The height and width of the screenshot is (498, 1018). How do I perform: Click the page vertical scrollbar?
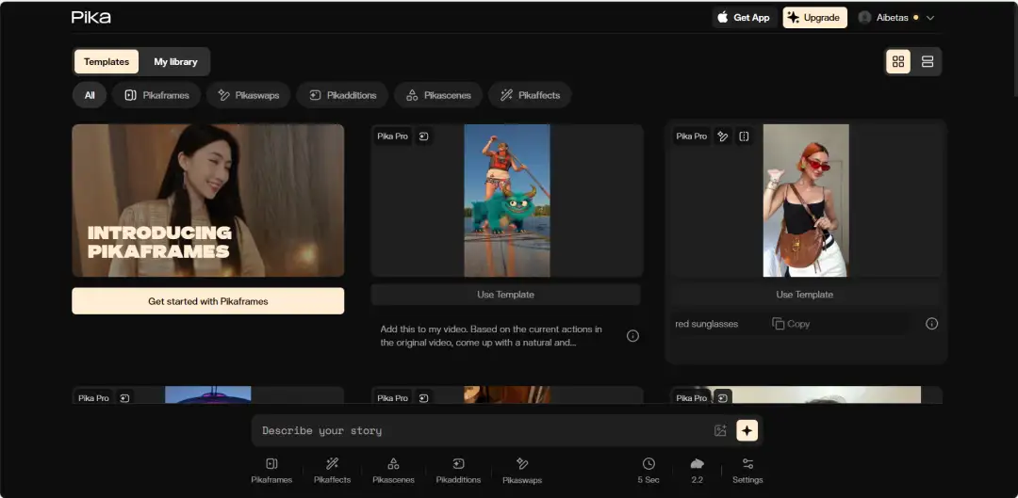(1015, 49)
